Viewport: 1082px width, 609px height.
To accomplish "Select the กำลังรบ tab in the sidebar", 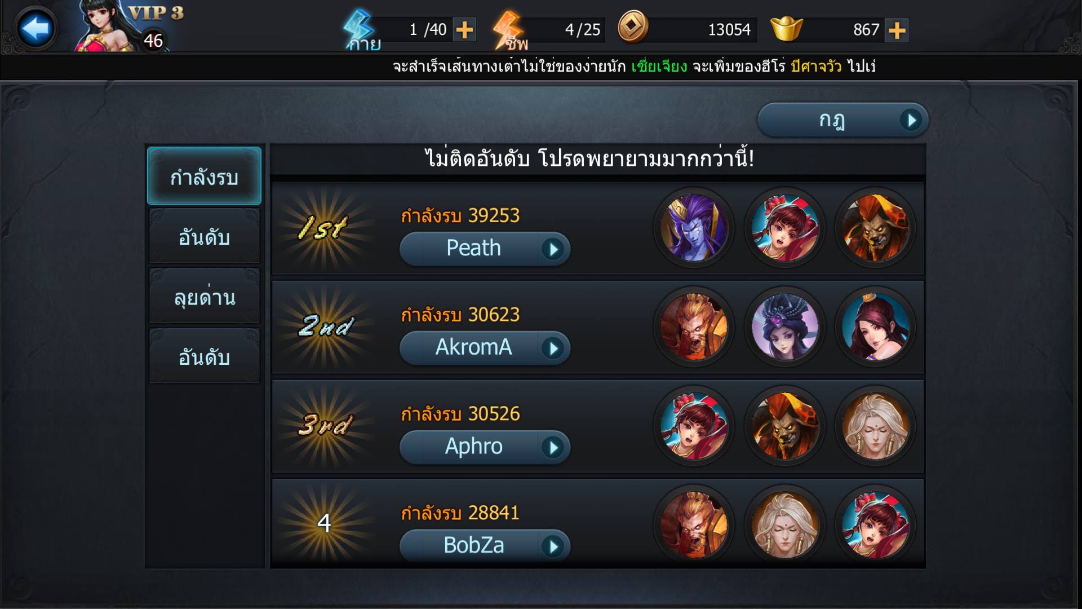I will [x=204, y=176].
